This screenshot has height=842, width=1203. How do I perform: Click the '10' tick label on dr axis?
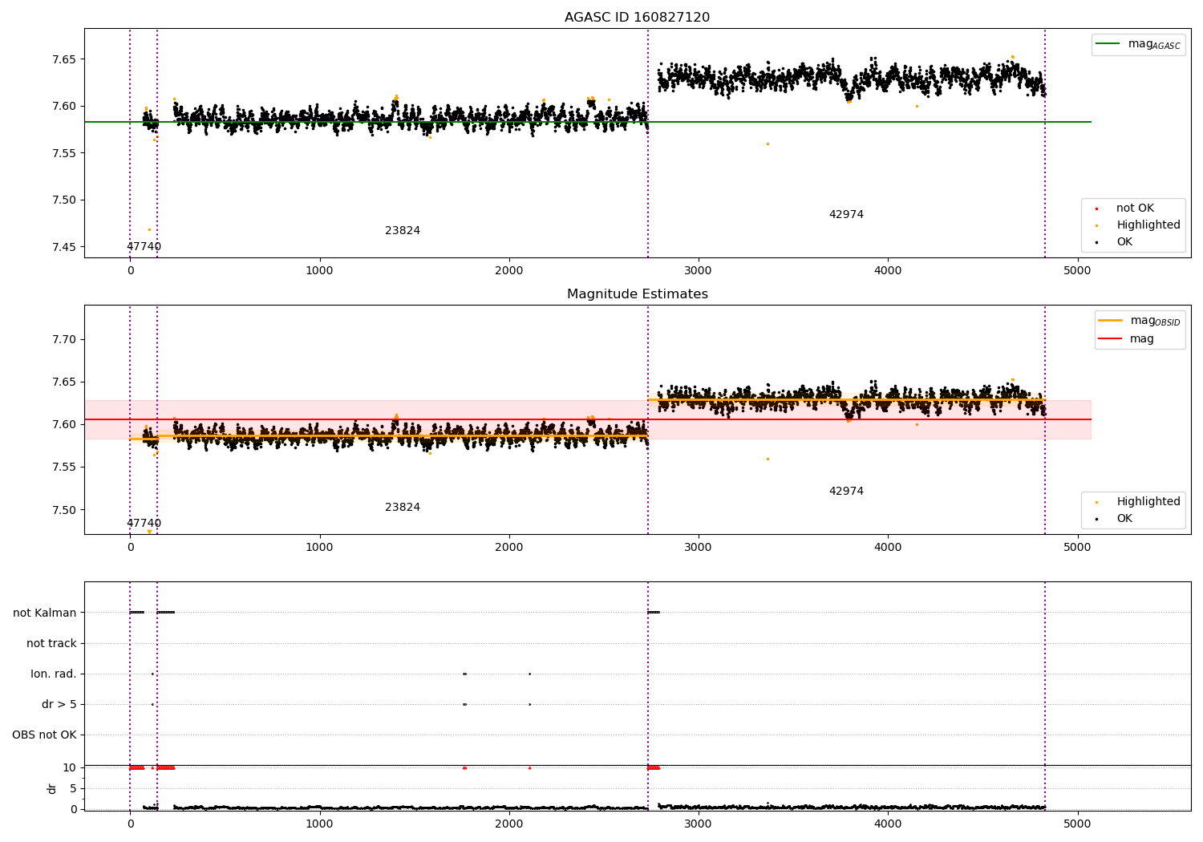[x=70, y=767]
